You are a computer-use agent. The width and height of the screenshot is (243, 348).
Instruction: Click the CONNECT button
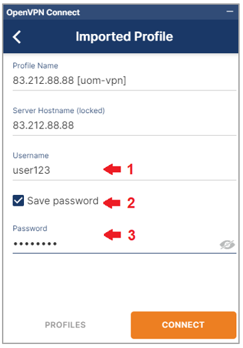(x=184, y=325)
